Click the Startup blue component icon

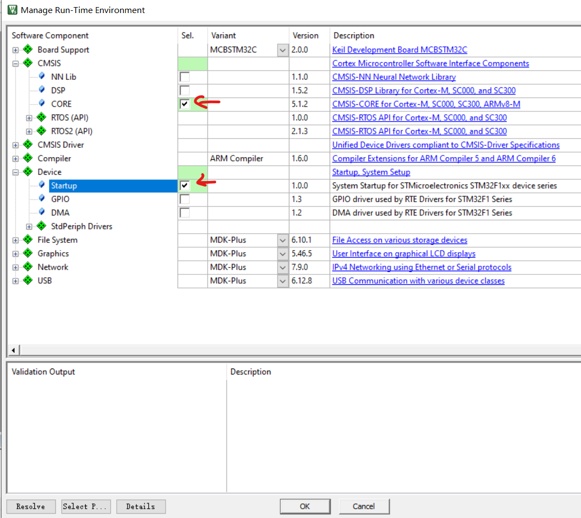(42, 185)
